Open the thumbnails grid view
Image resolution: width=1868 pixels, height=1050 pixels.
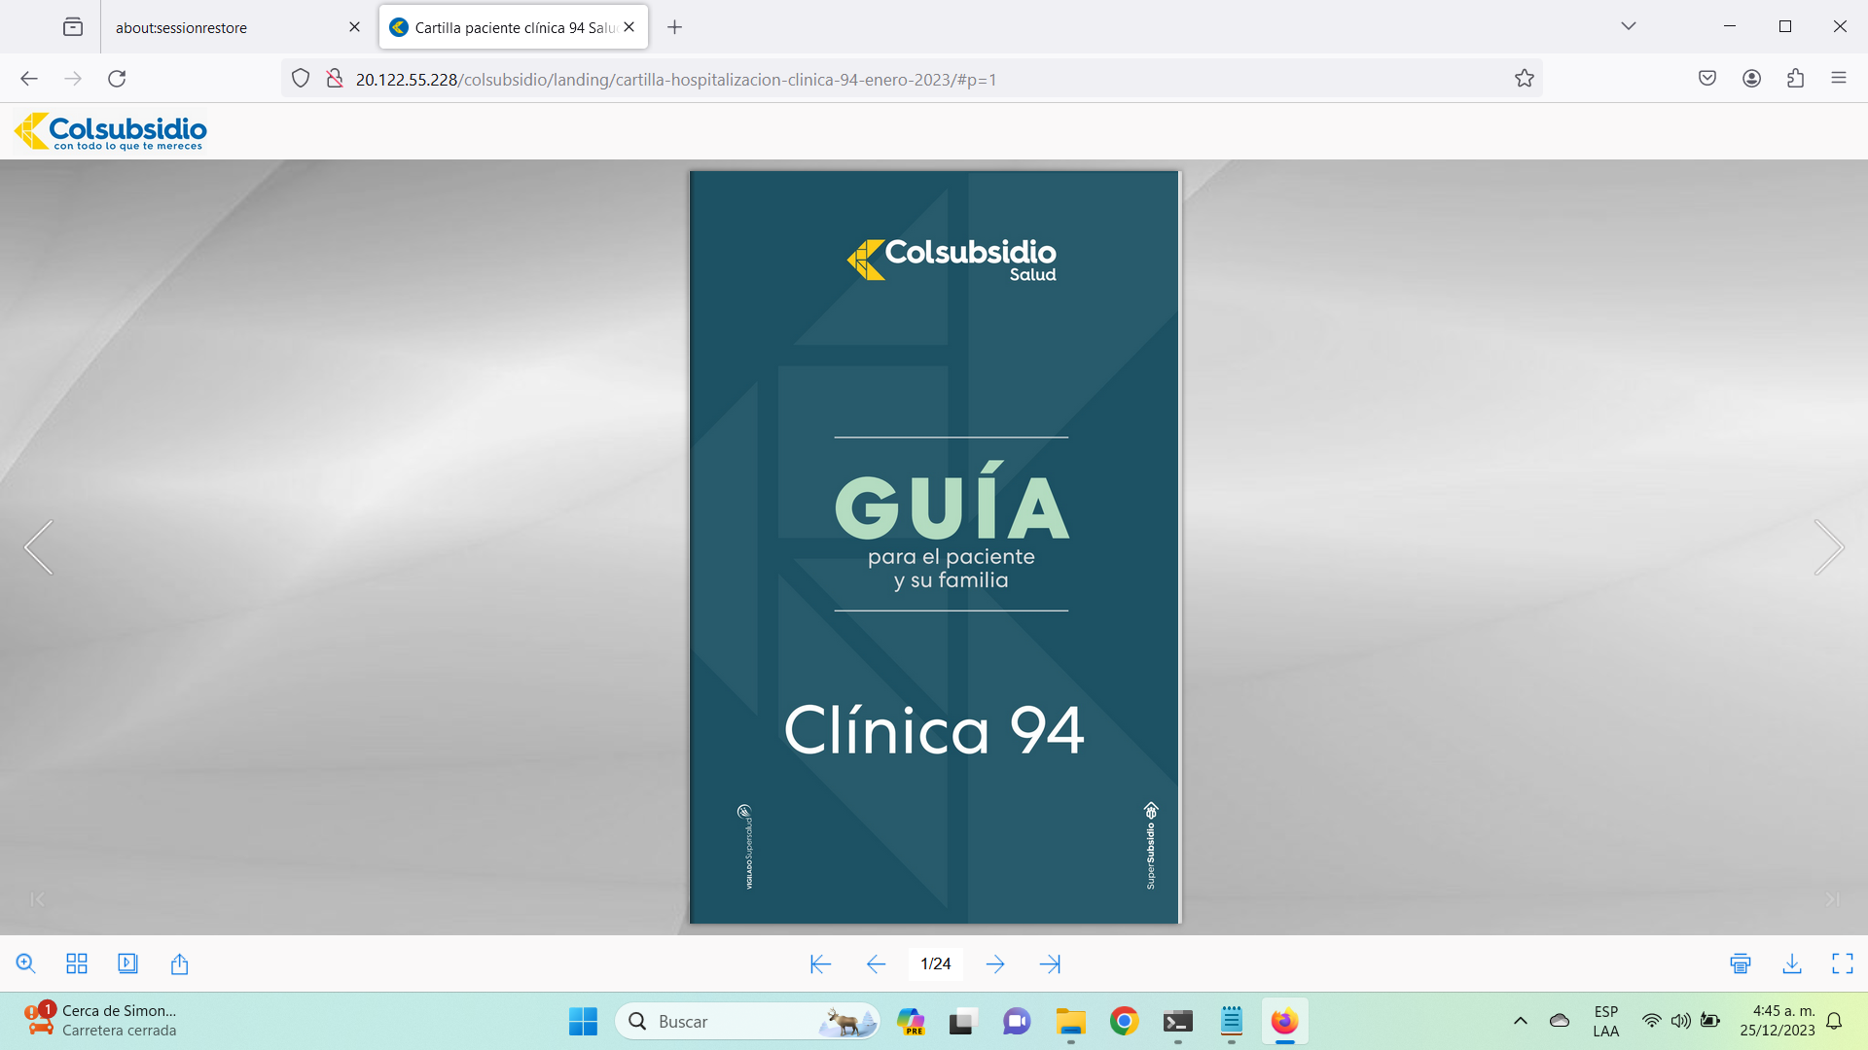[x=77, y=963]
